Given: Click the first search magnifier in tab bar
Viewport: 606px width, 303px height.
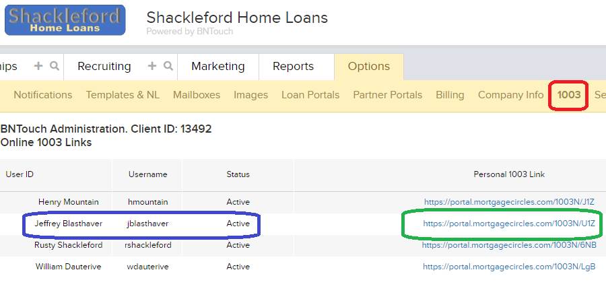Looking at the screenshot, I should tap(55, 66).
